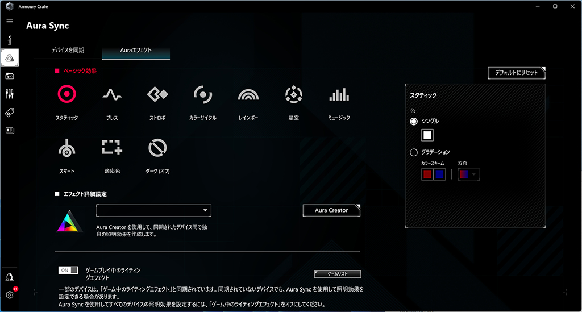Click the ゲームプレイ中のライティングエフェクト label
This screenshot has height=312, width=582.
(113, 274)
